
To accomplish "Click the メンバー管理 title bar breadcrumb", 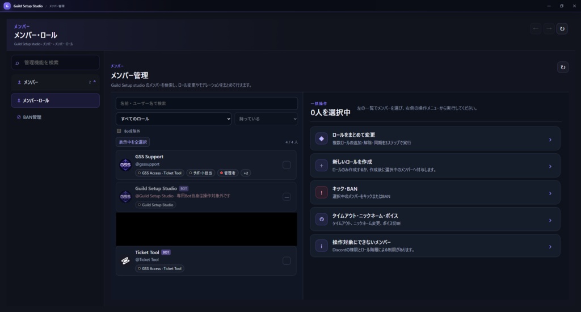I will tap(57, 6).
